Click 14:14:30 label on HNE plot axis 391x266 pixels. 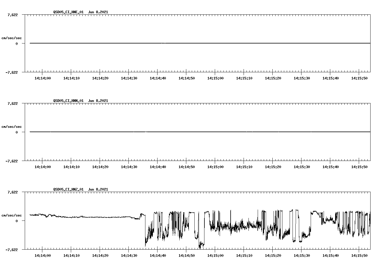pos(129,78)
